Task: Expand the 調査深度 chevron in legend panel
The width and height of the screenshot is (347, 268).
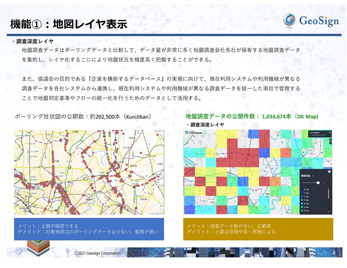Action: pos(312,176)
